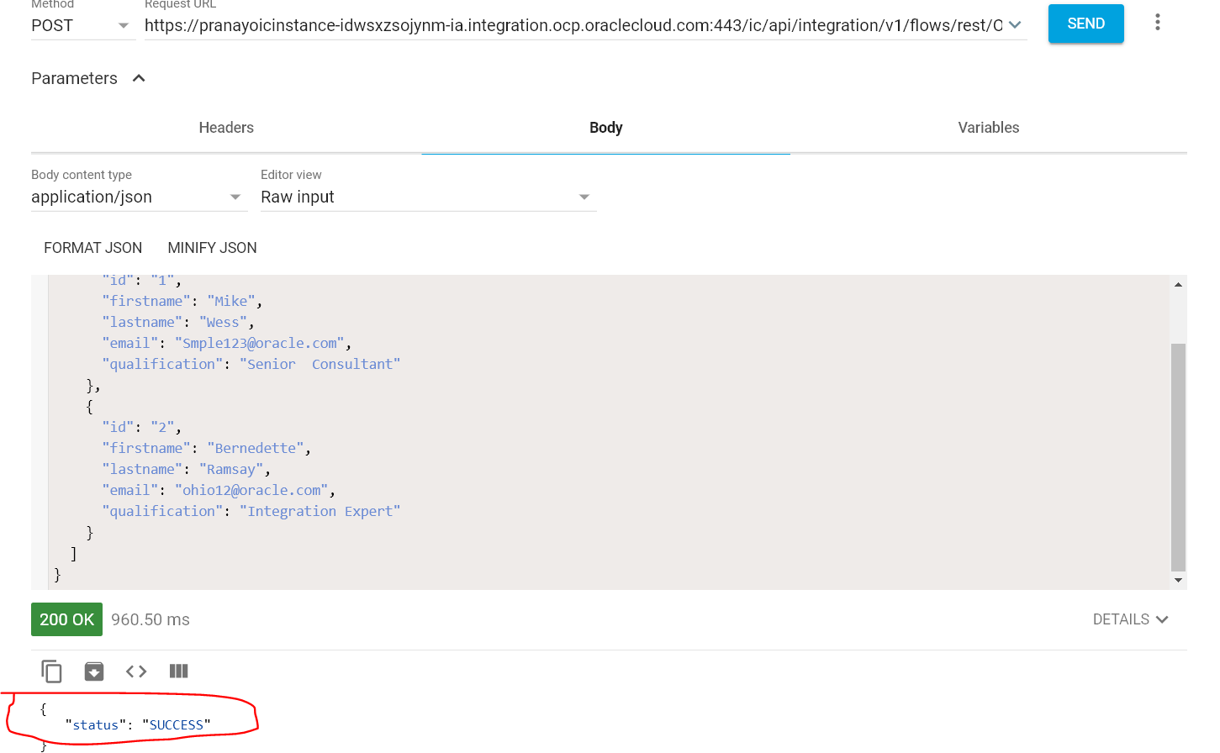Switch response to raw source view
The height and width of the screenshot is (753, 1220).
point(135,671)
